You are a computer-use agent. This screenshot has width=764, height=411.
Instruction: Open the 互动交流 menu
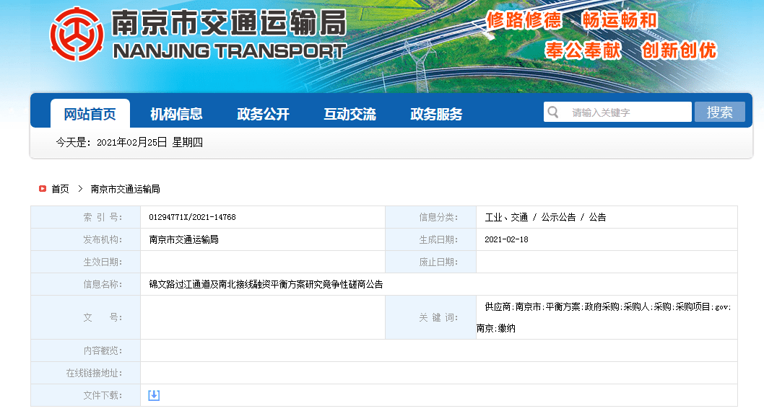(x=350, y=114)
